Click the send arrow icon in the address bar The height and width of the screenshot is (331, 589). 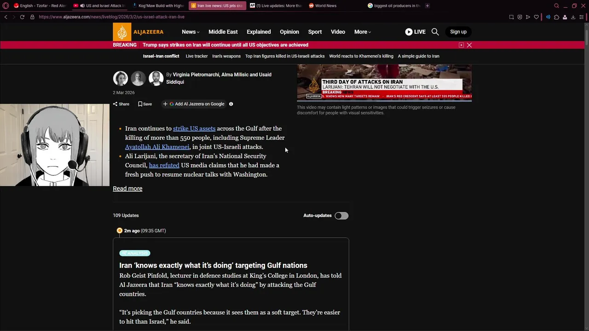click(528, 17)
